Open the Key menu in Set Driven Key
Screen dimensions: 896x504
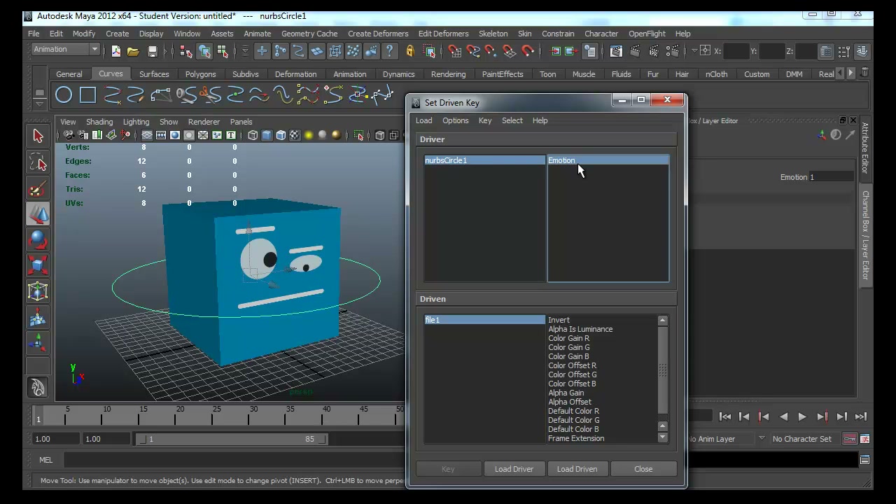pyautogui.click(x=484, y=120)
